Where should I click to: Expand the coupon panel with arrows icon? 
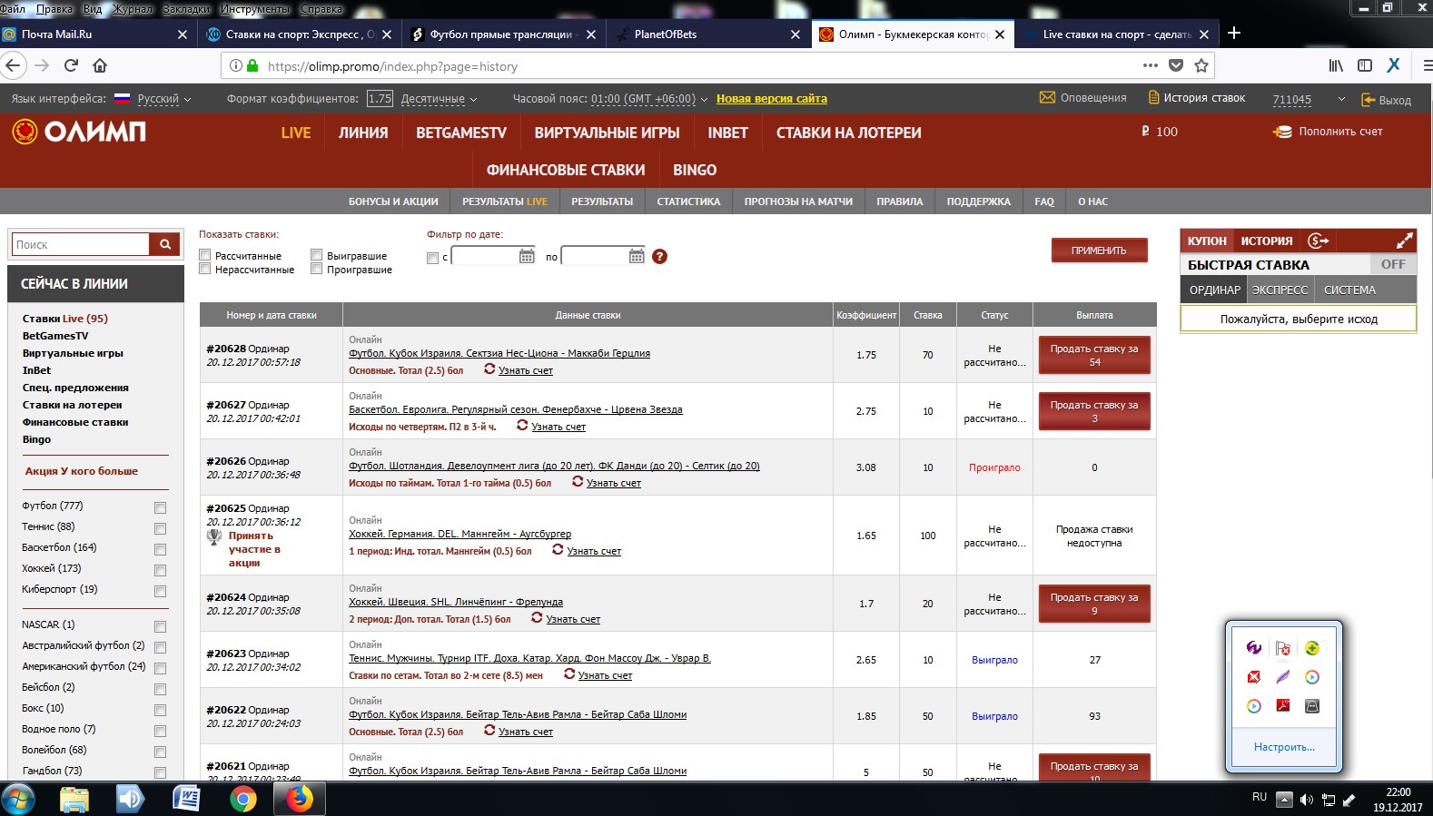pos(1404,241)
